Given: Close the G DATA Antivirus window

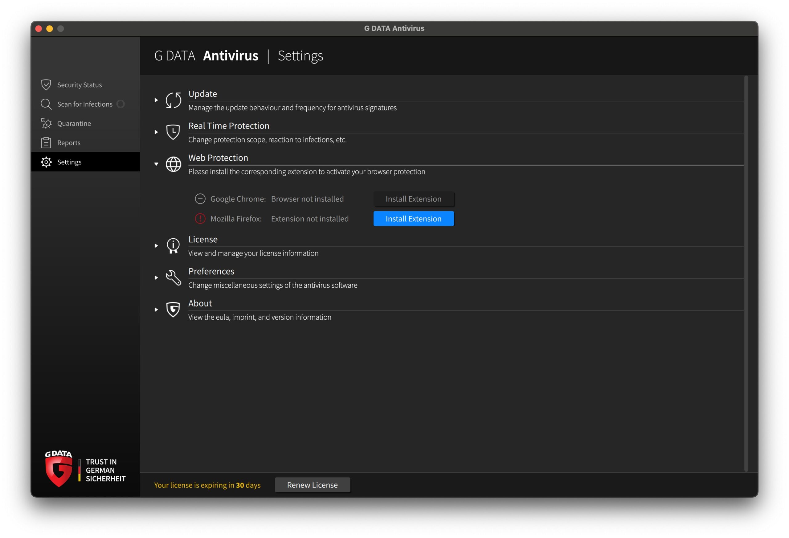Looking at the screenshot, I should point(39,29).
